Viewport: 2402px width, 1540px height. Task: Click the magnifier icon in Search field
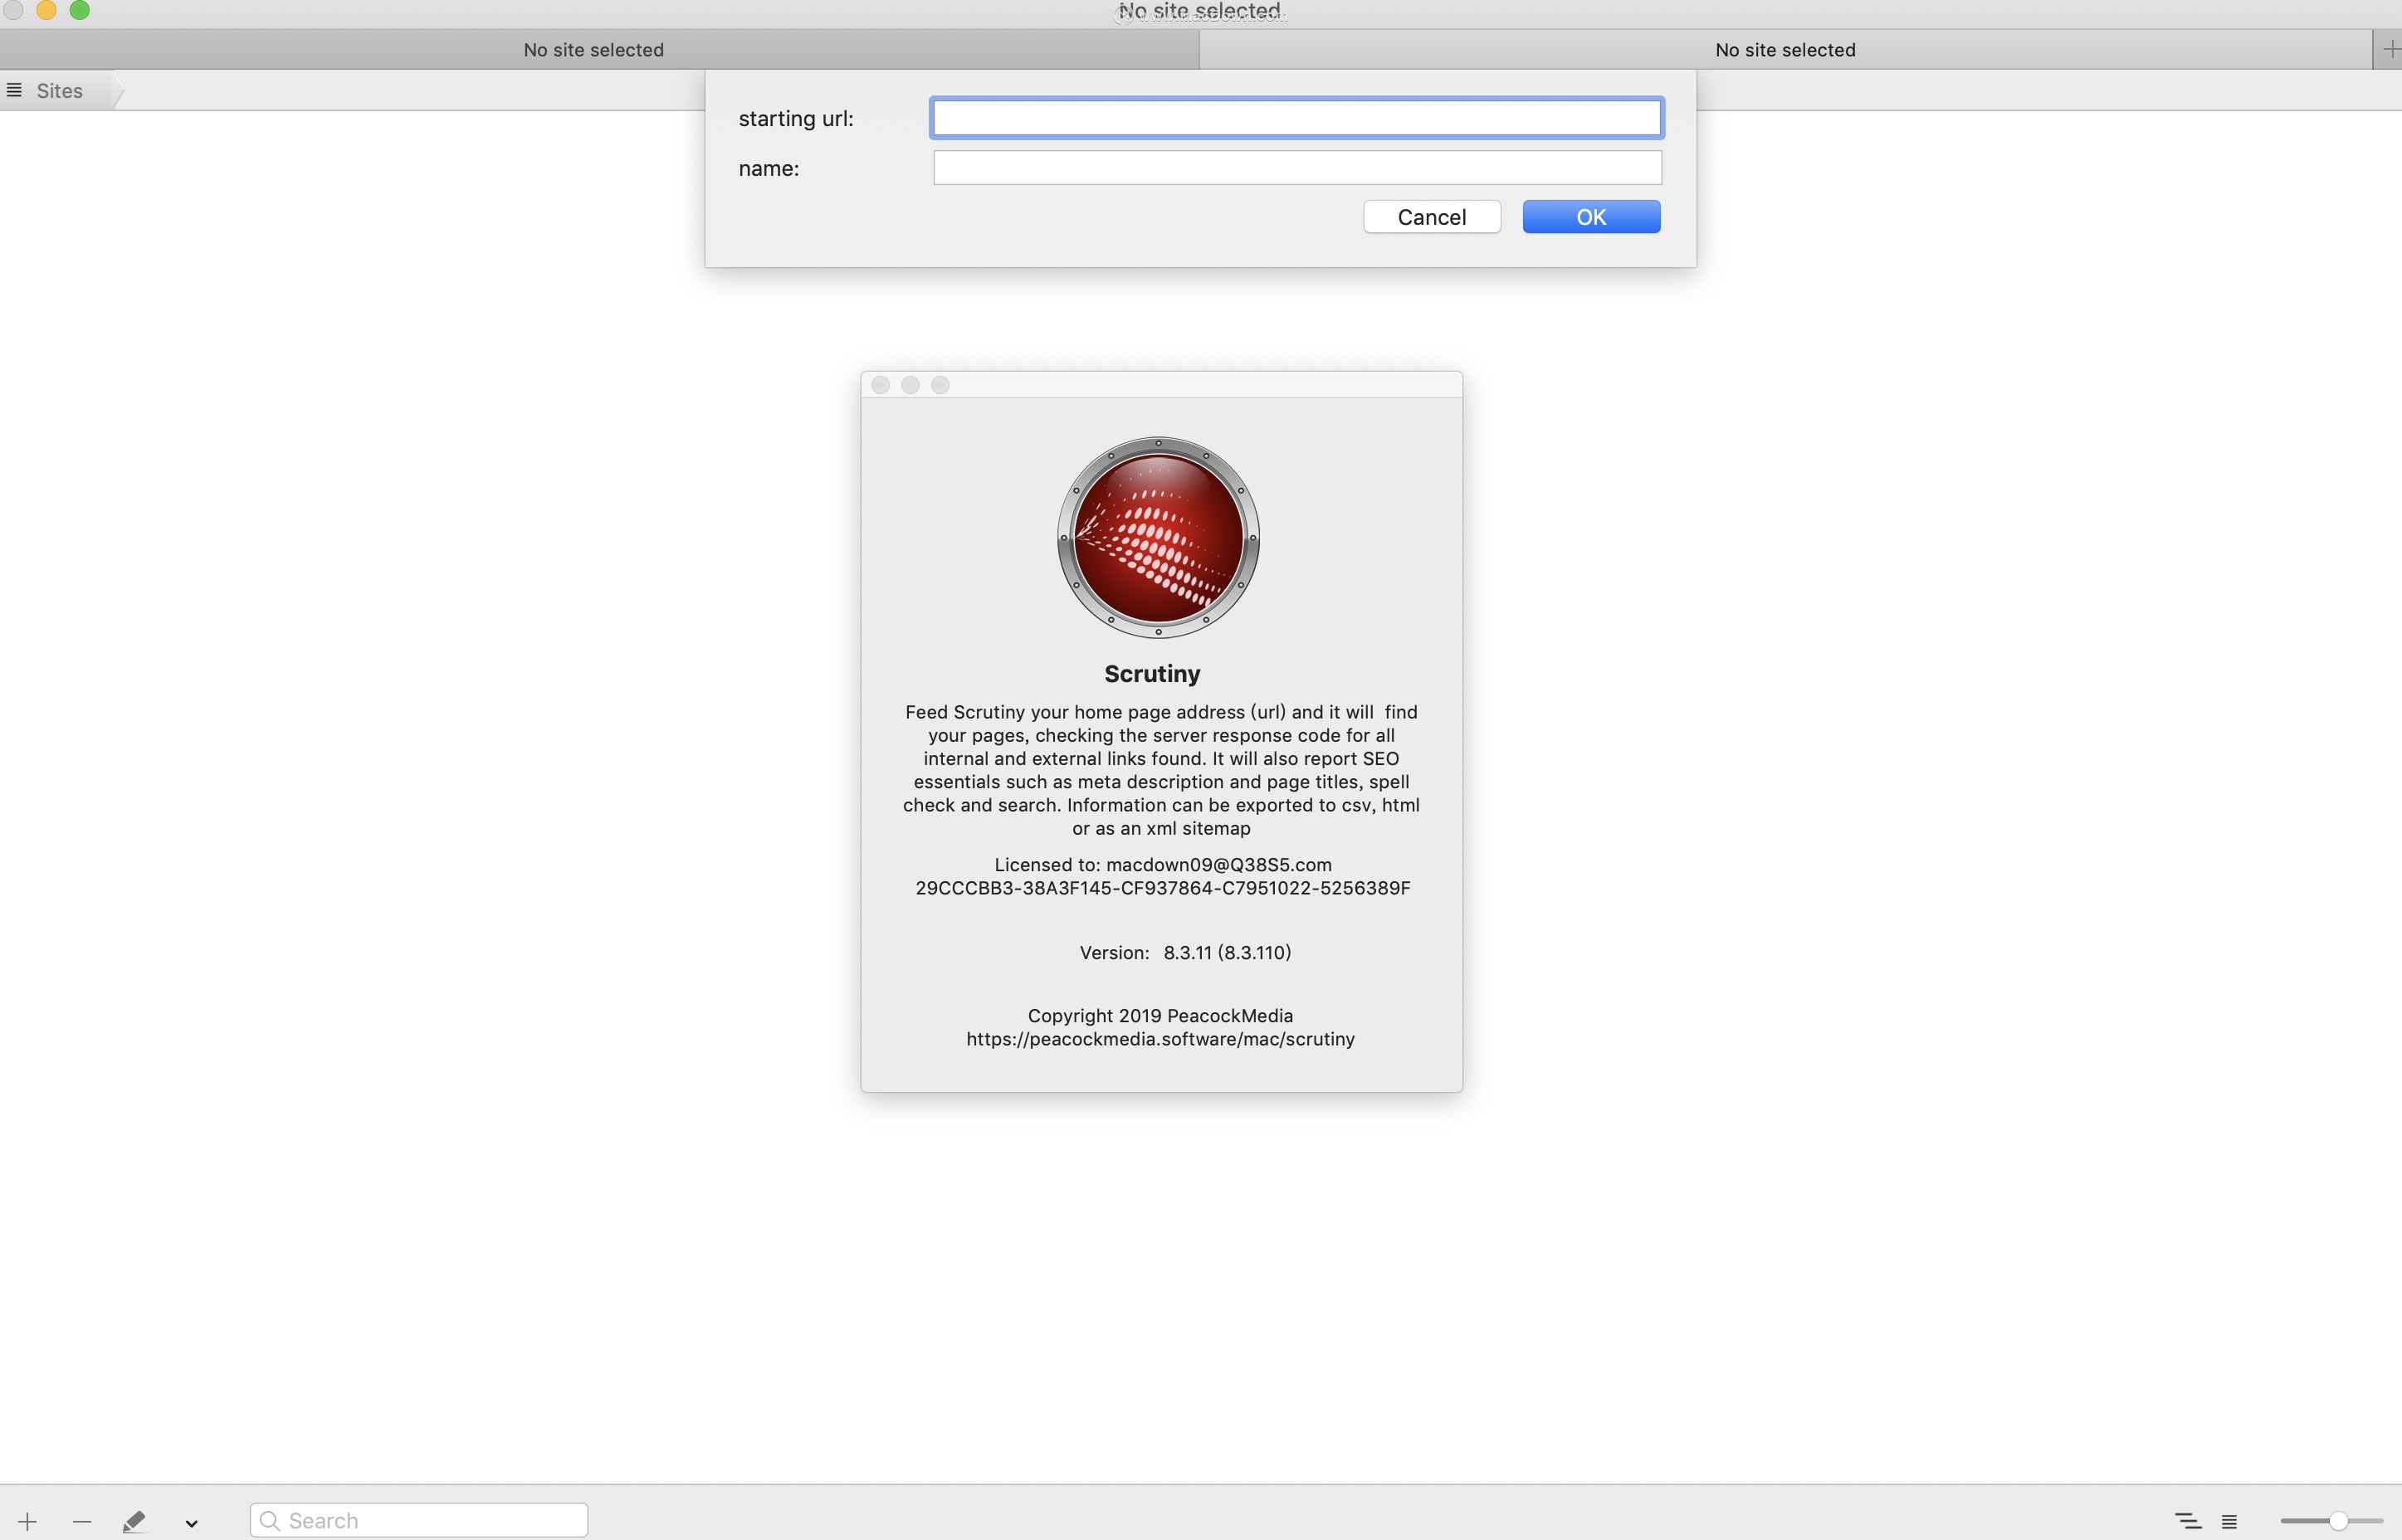click(269, 1521)
